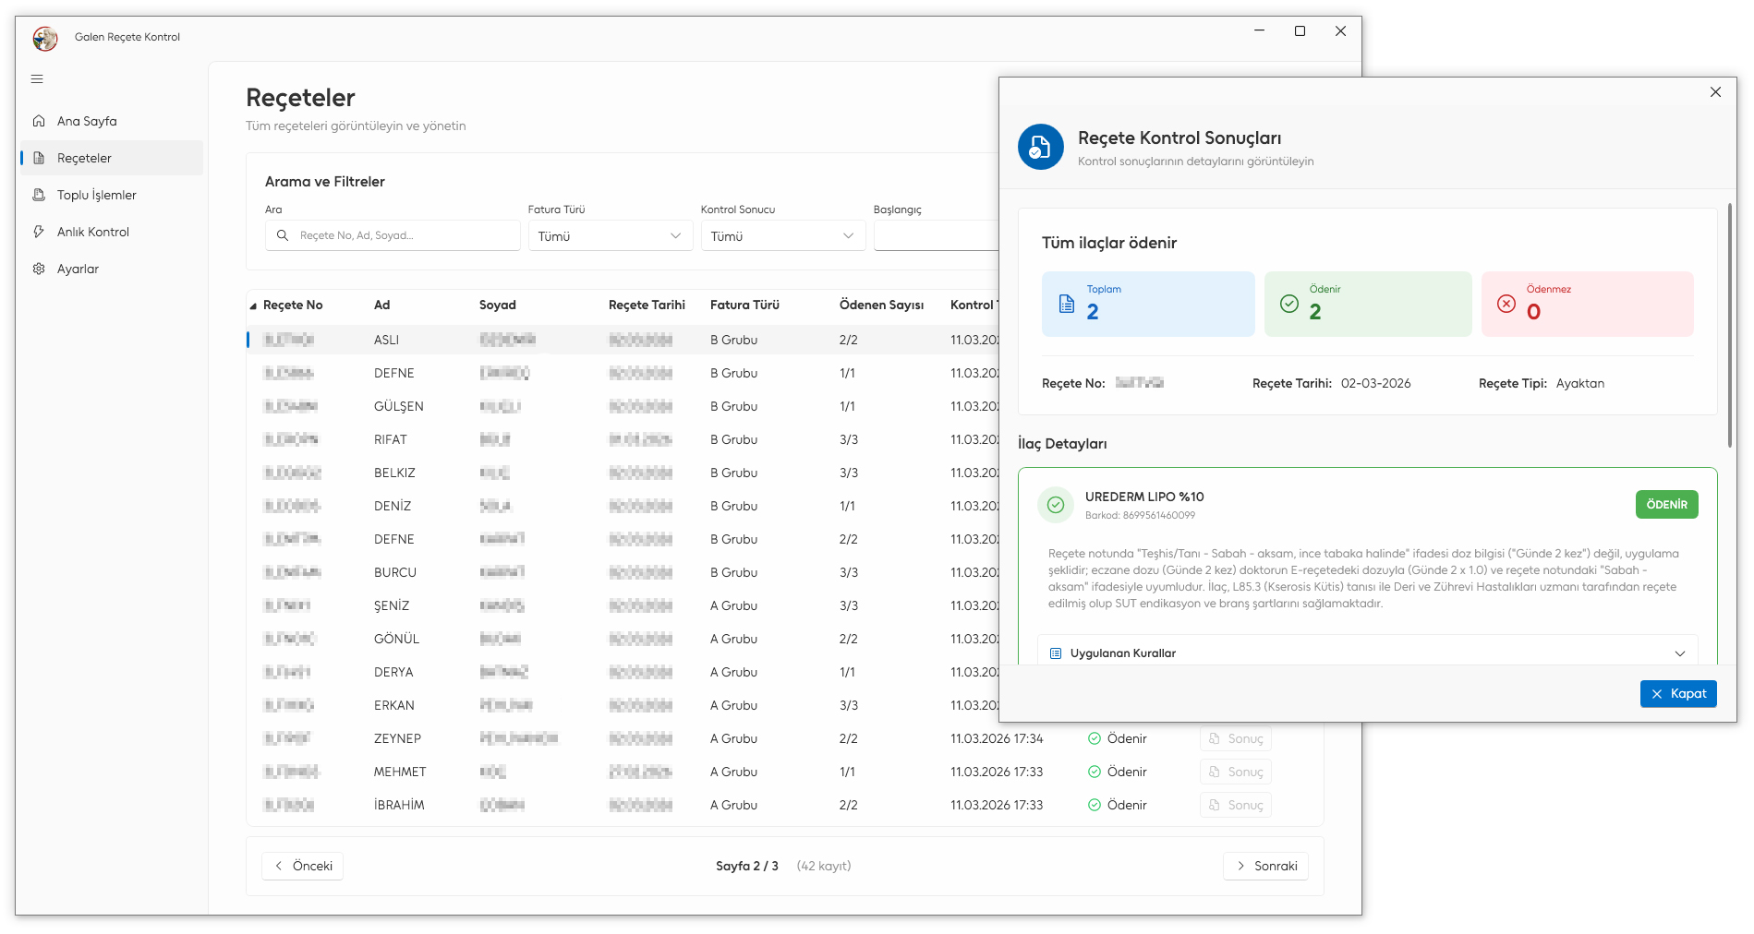The image size is (1754, 934).
Task: Click the green check icon next to UREDERM LIPO
Action: 1056,505
